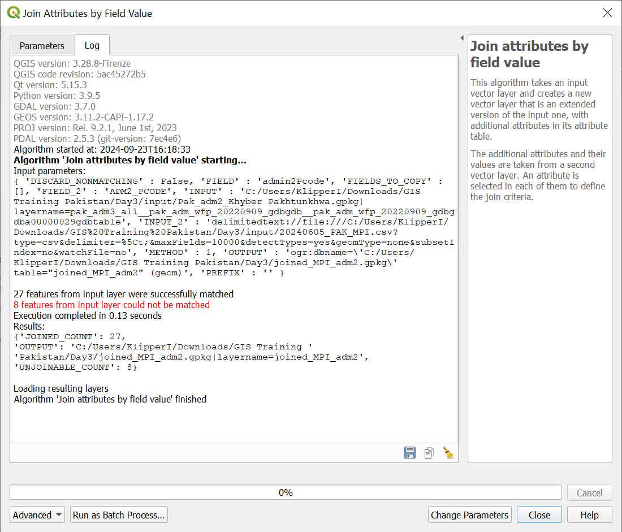Click the Close button at the bottom
The width and height of the screenshot is (622, 532).
pyautogui.click(x=539, y=515)
